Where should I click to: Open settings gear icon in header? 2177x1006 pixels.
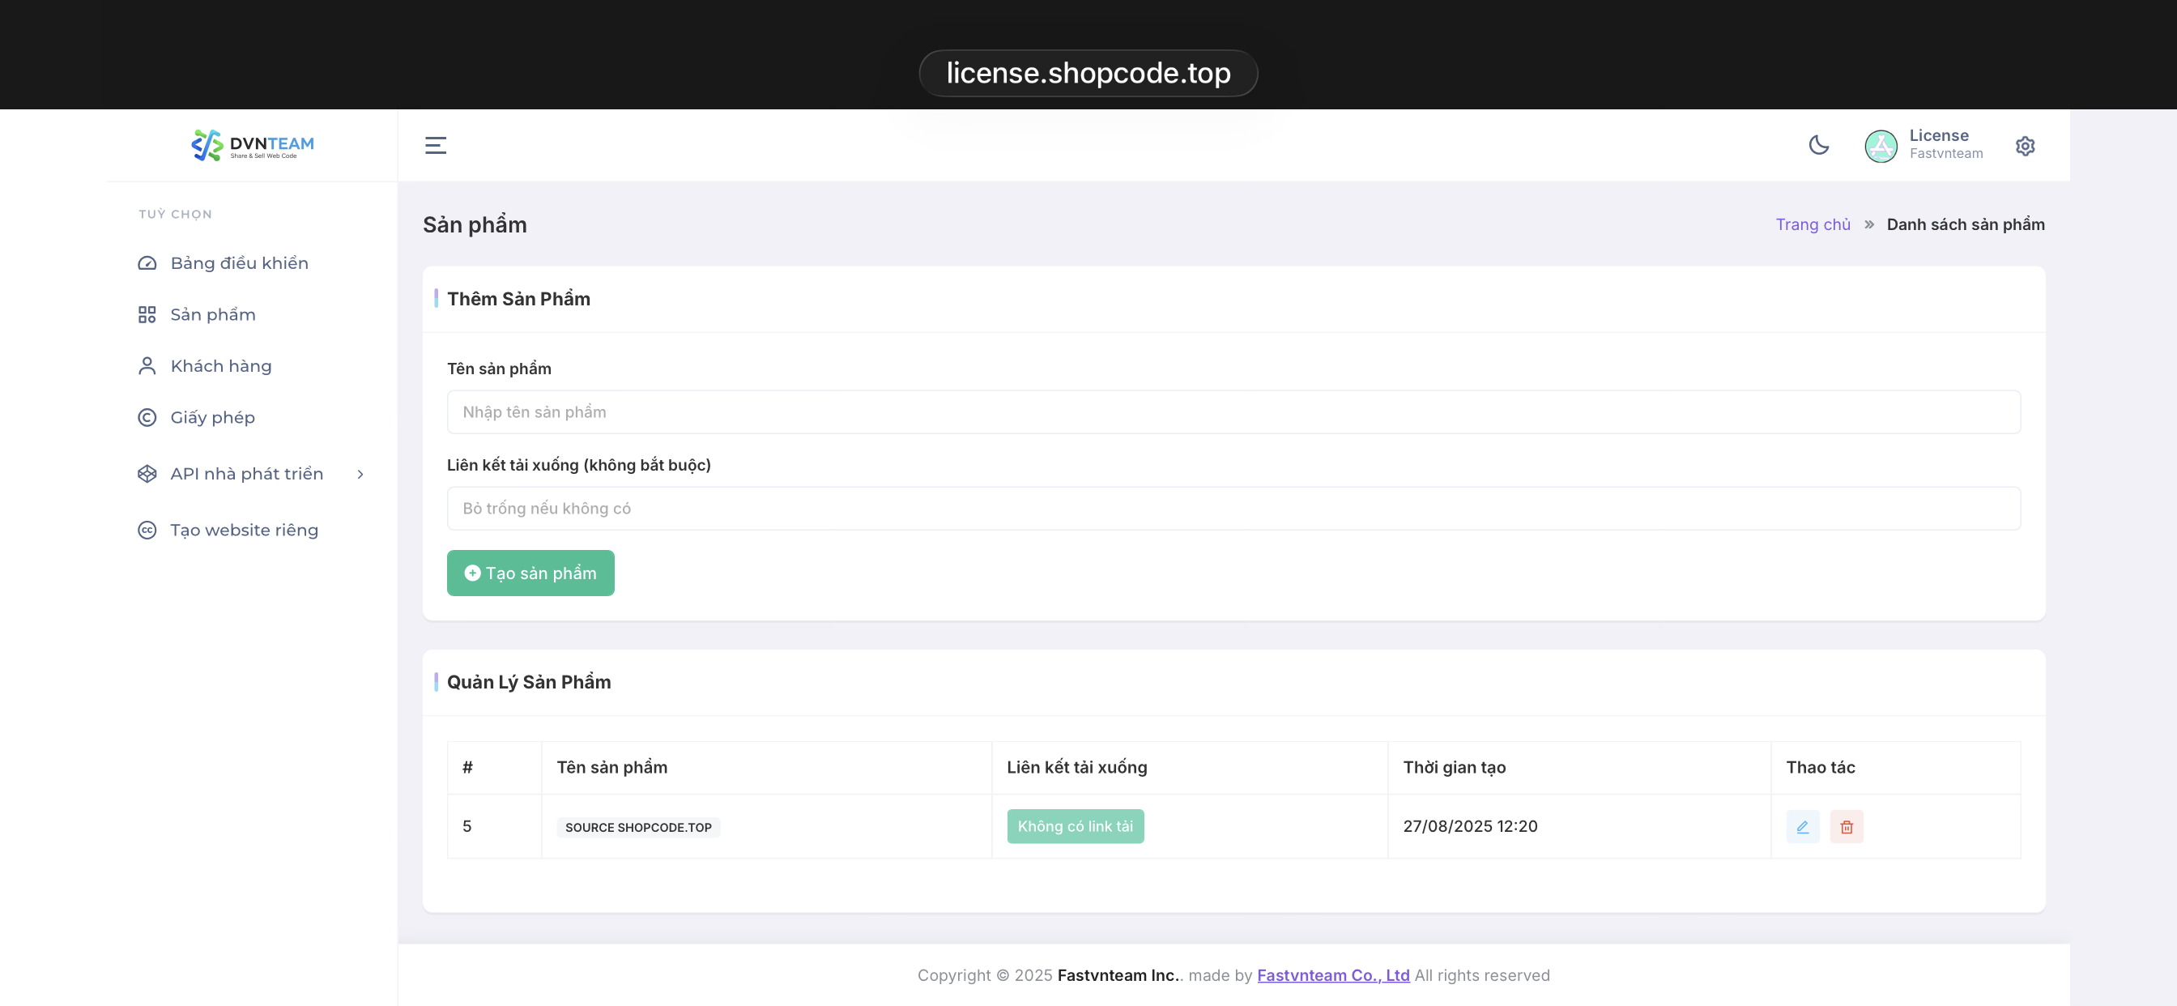[x=2025, y=147]
